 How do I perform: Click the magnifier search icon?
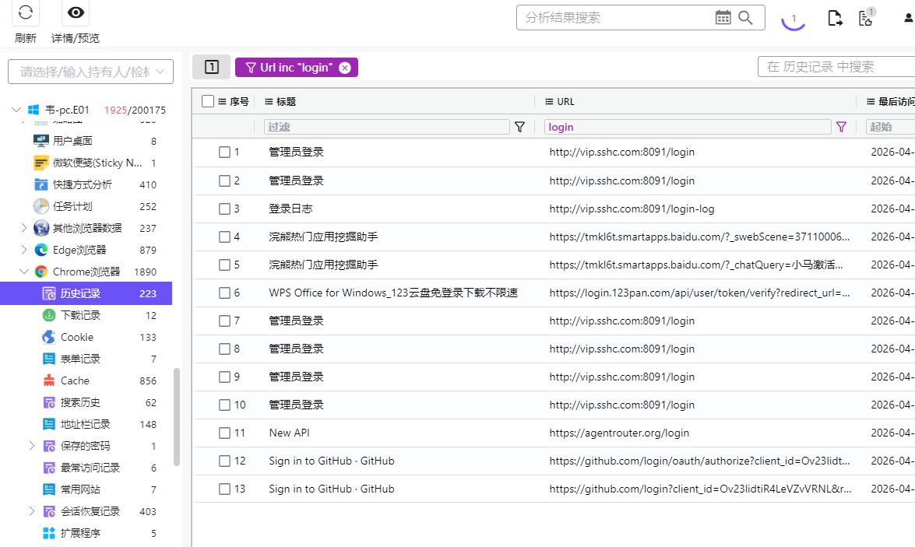[x=745, y=17]
